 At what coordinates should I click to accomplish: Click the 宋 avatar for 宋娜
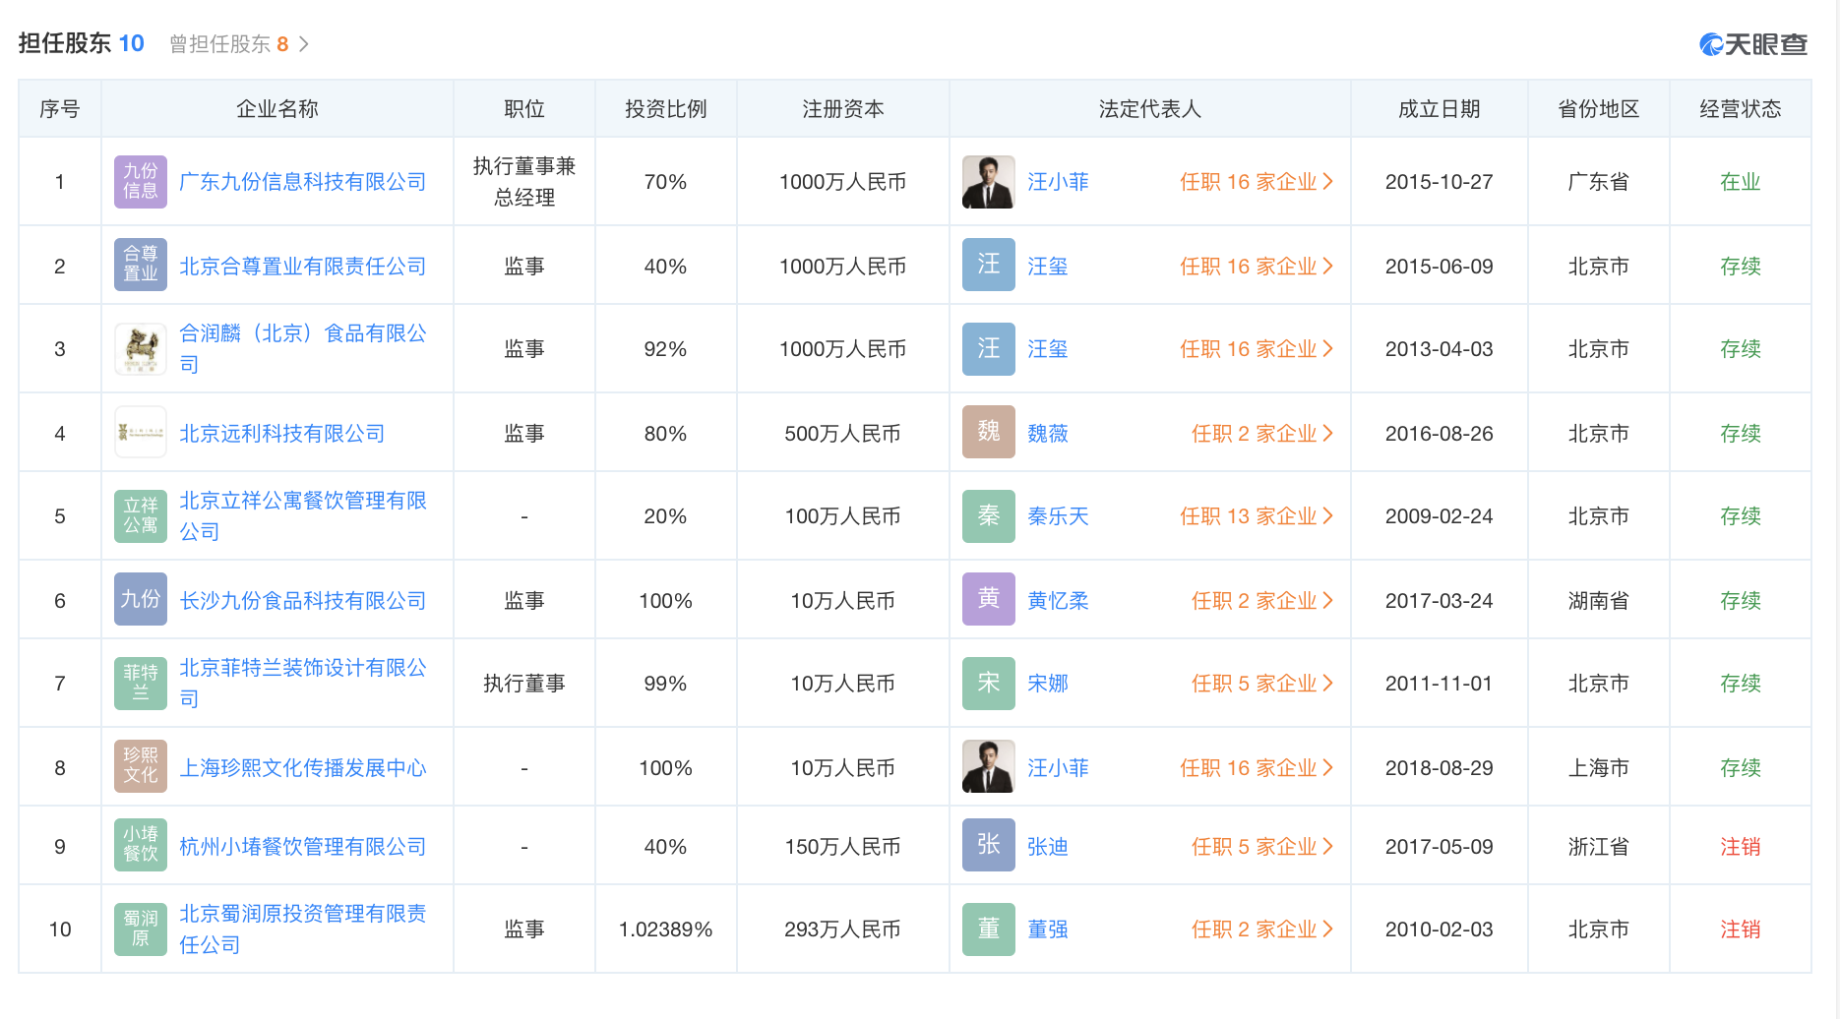tap(988, 684)
